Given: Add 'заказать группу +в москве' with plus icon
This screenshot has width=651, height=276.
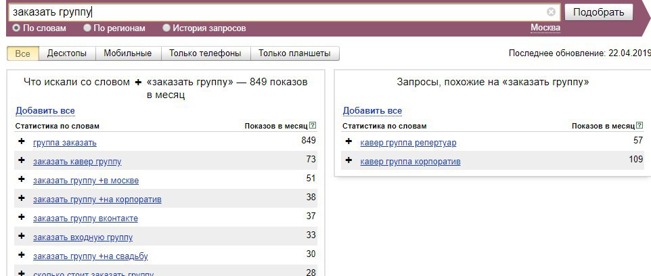Looking at the screenshot, I should (x=22, y=179).
